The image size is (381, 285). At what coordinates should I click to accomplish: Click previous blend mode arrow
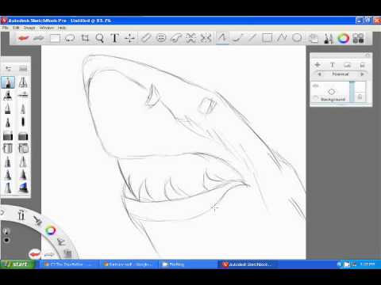(x=319, y=74)
